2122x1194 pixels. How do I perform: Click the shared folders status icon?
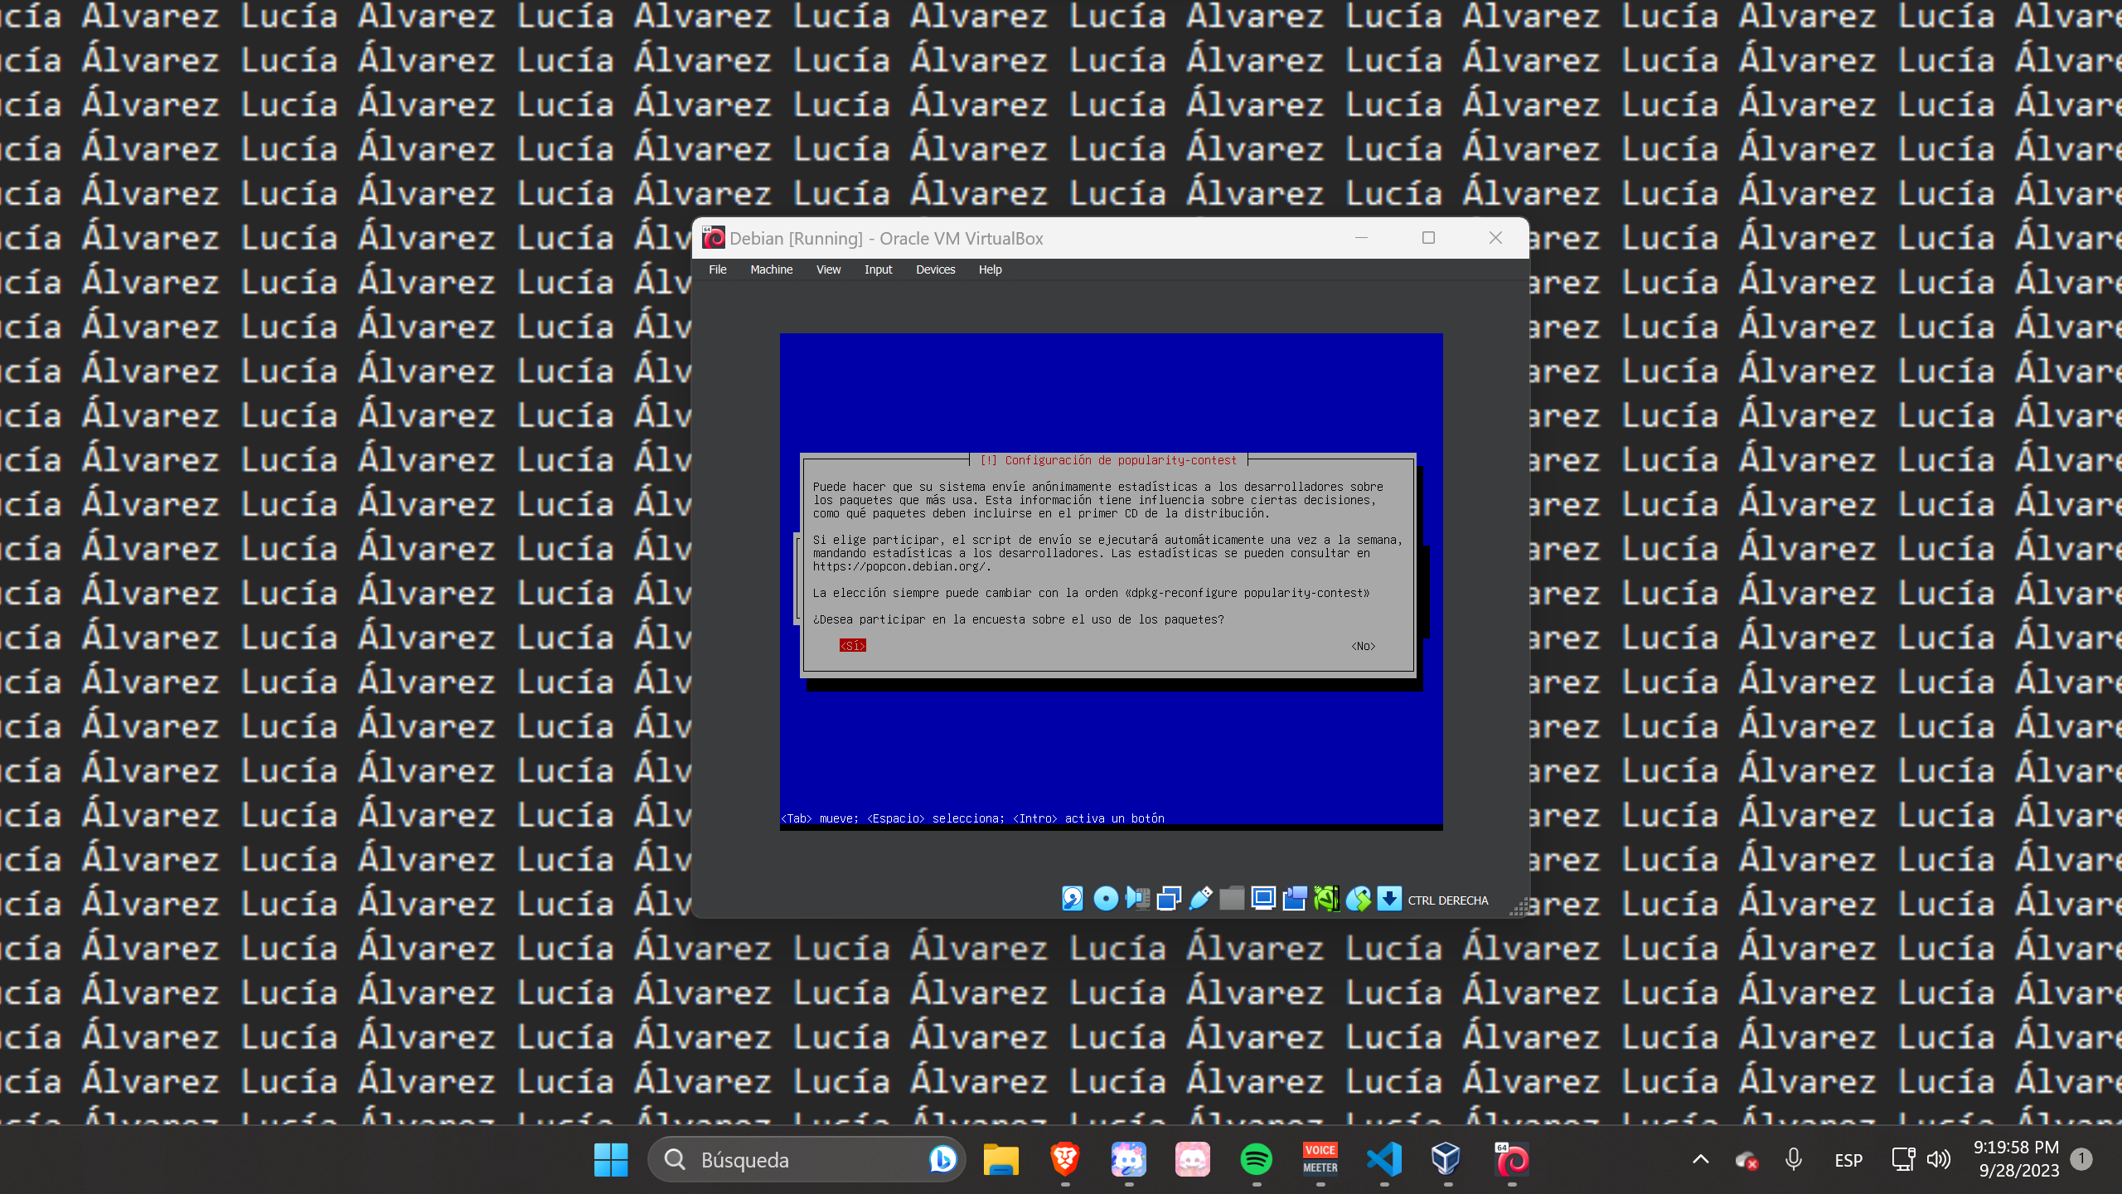[1232, 899]
